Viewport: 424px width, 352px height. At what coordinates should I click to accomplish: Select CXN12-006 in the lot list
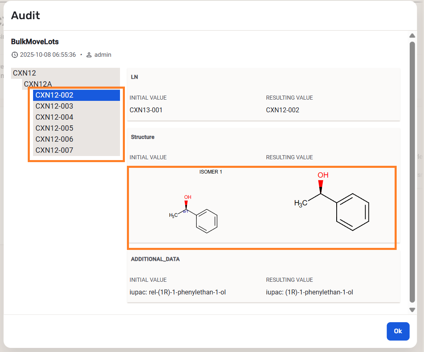(54, 139)
